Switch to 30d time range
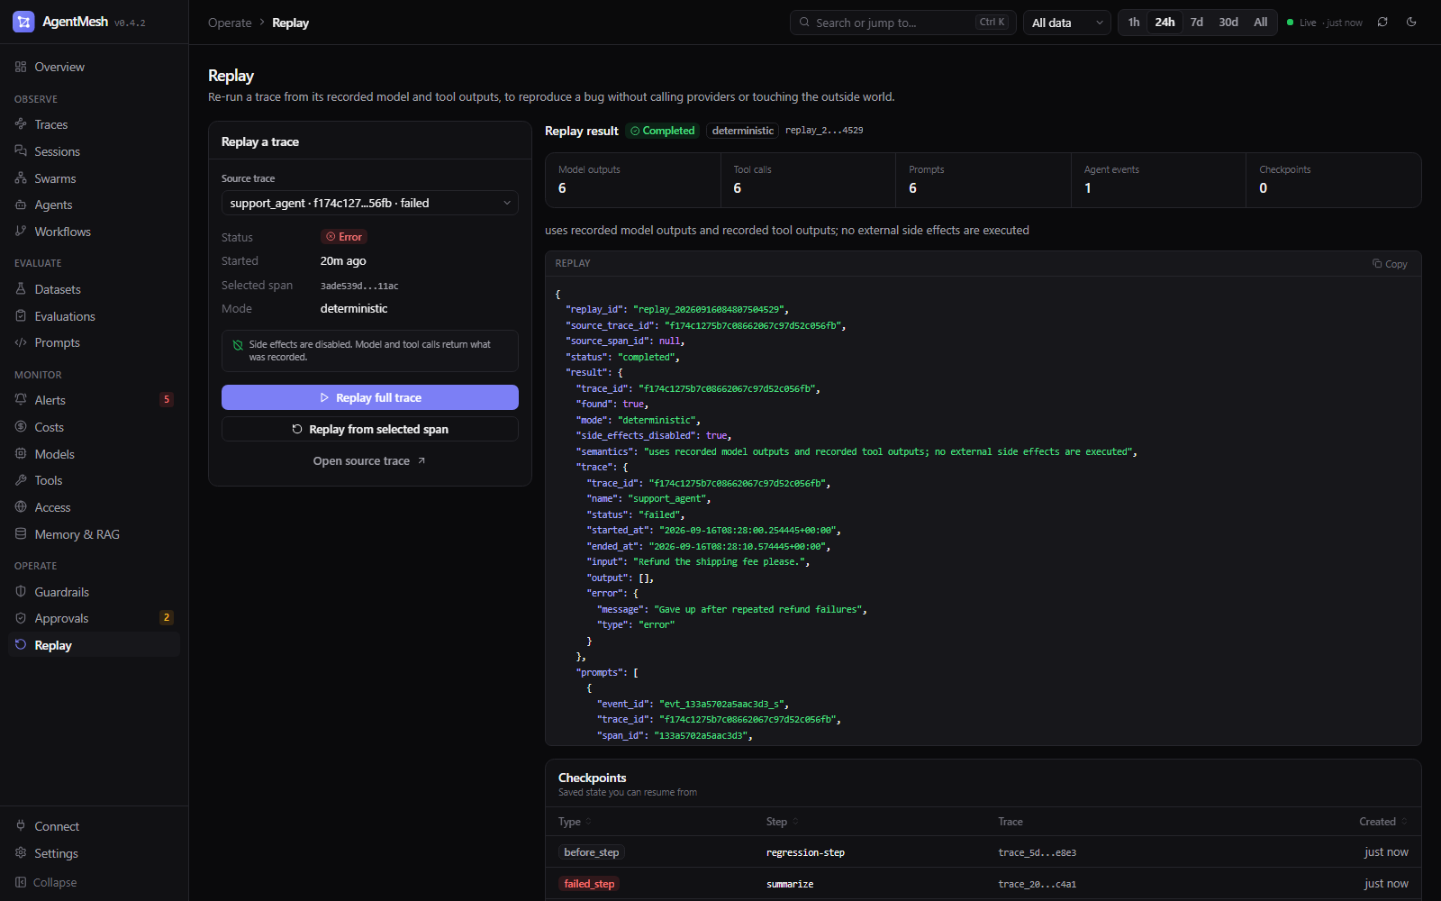The width and height of the screenshot is (1441, 901). point(1228,23)
